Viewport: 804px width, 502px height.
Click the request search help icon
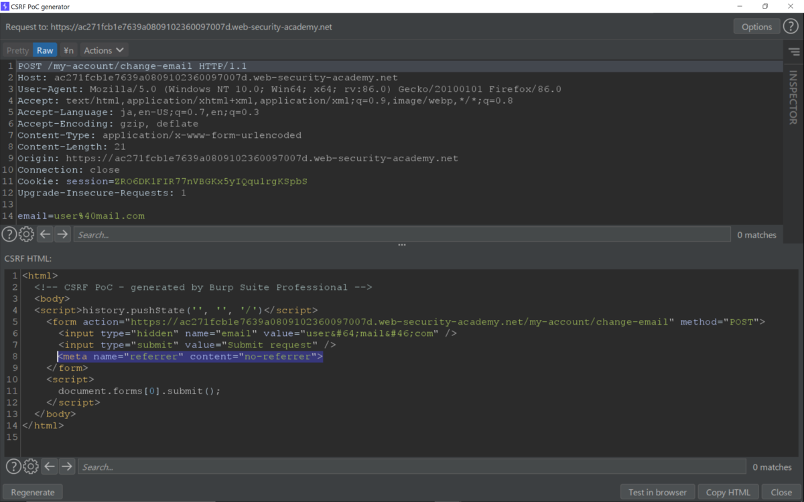point(9,234)
